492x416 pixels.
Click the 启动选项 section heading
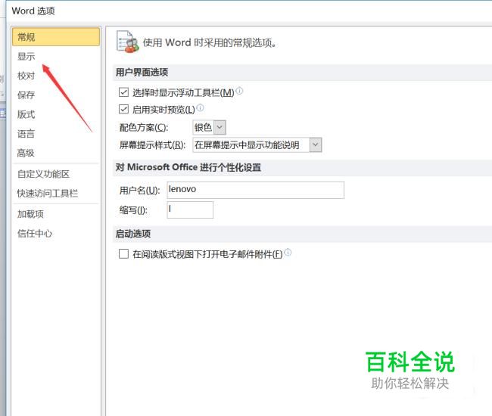tap(133, 234)
